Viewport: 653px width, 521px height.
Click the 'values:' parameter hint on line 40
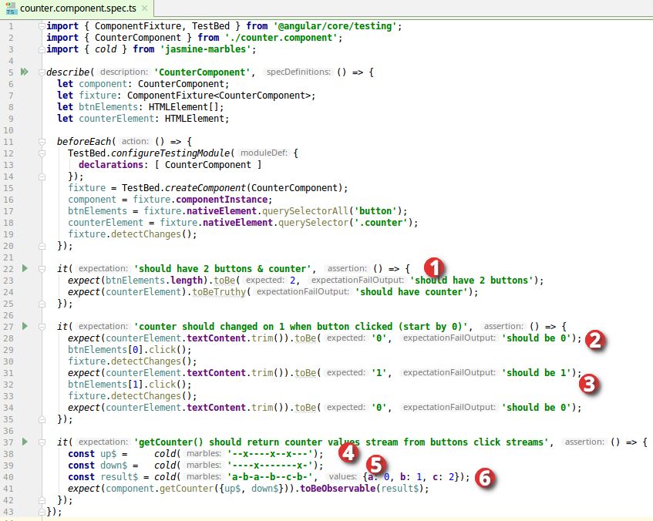tap(343, 476)
